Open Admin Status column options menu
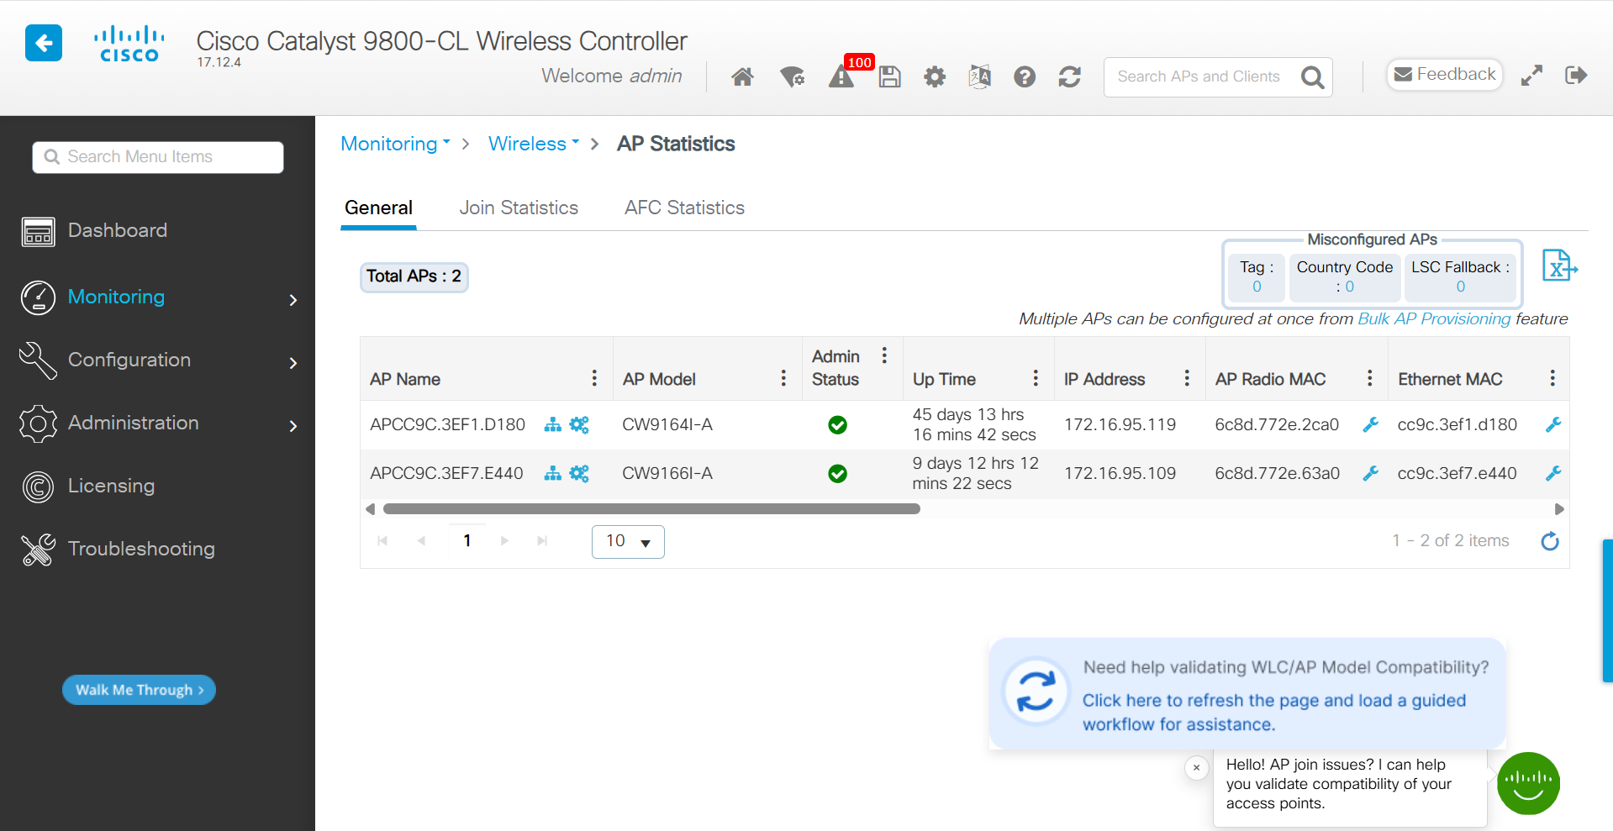The width and height of the screenshot is (1613, 831). tap(884, 355)
